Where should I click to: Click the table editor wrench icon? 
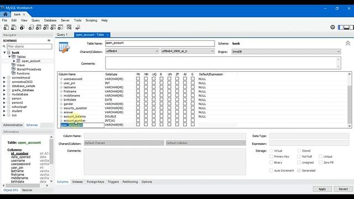(64, 48)
